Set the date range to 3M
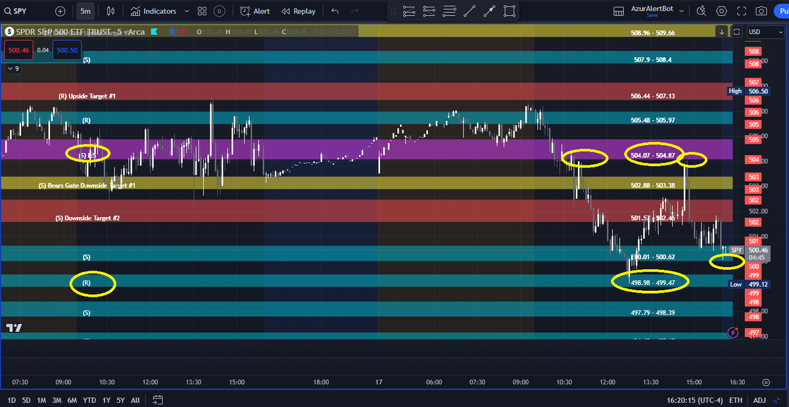This screenshot has width=789, height=407. (x=57, y=400)
